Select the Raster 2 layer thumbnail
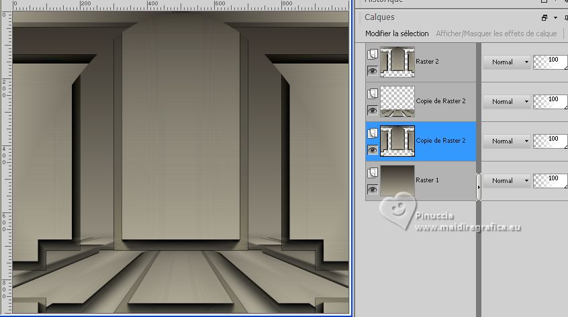568x317 pixels. point(397,62)
